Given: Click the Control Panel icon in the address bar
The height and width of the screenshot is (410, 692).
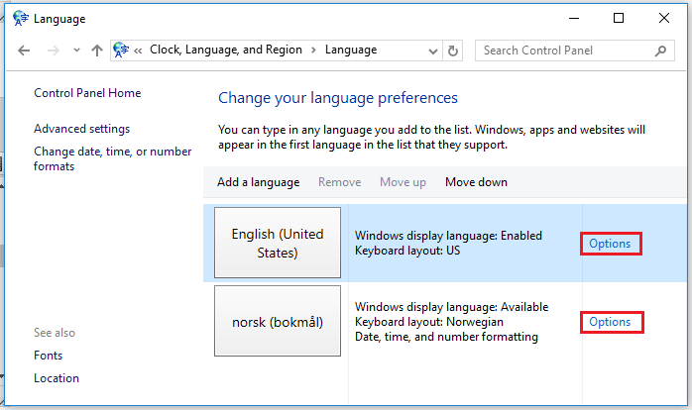Looking at the screenshot, I should 122,51.
